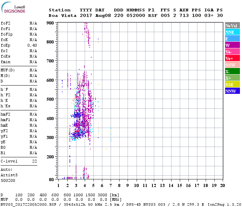242x207 pixels.
Task: Click the h`E parameter label
Action: [4, 101]
